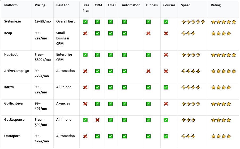Viewport: 240px width, 149px height.
Task: Click the Pricing column header
Action: (40, 5)
